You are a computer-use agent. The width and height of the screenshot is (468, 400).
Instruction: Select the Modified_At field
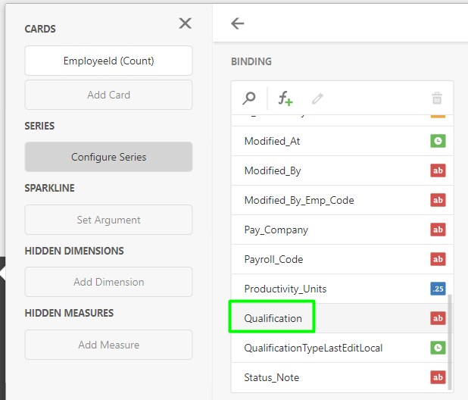[x=342, y=141]
